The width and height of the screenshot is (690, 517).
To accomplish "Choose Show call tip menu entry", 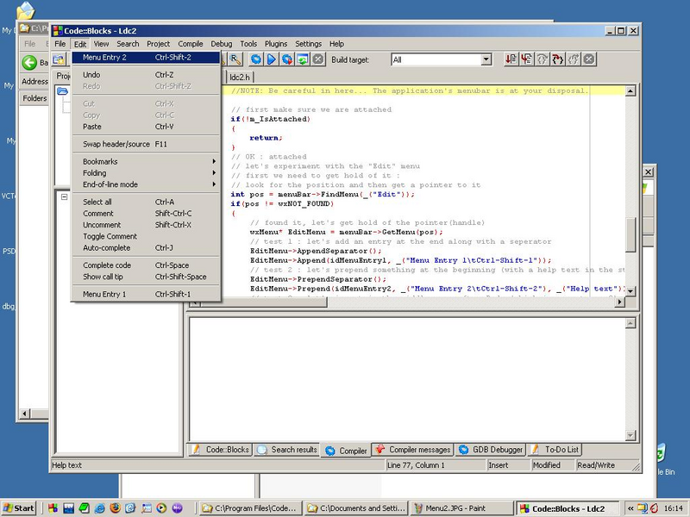I will pyautogui.click(x=145, y=277).
